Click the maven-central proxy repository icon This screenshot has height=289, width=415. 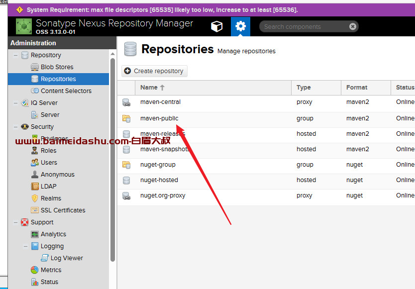tap(126, 102)
